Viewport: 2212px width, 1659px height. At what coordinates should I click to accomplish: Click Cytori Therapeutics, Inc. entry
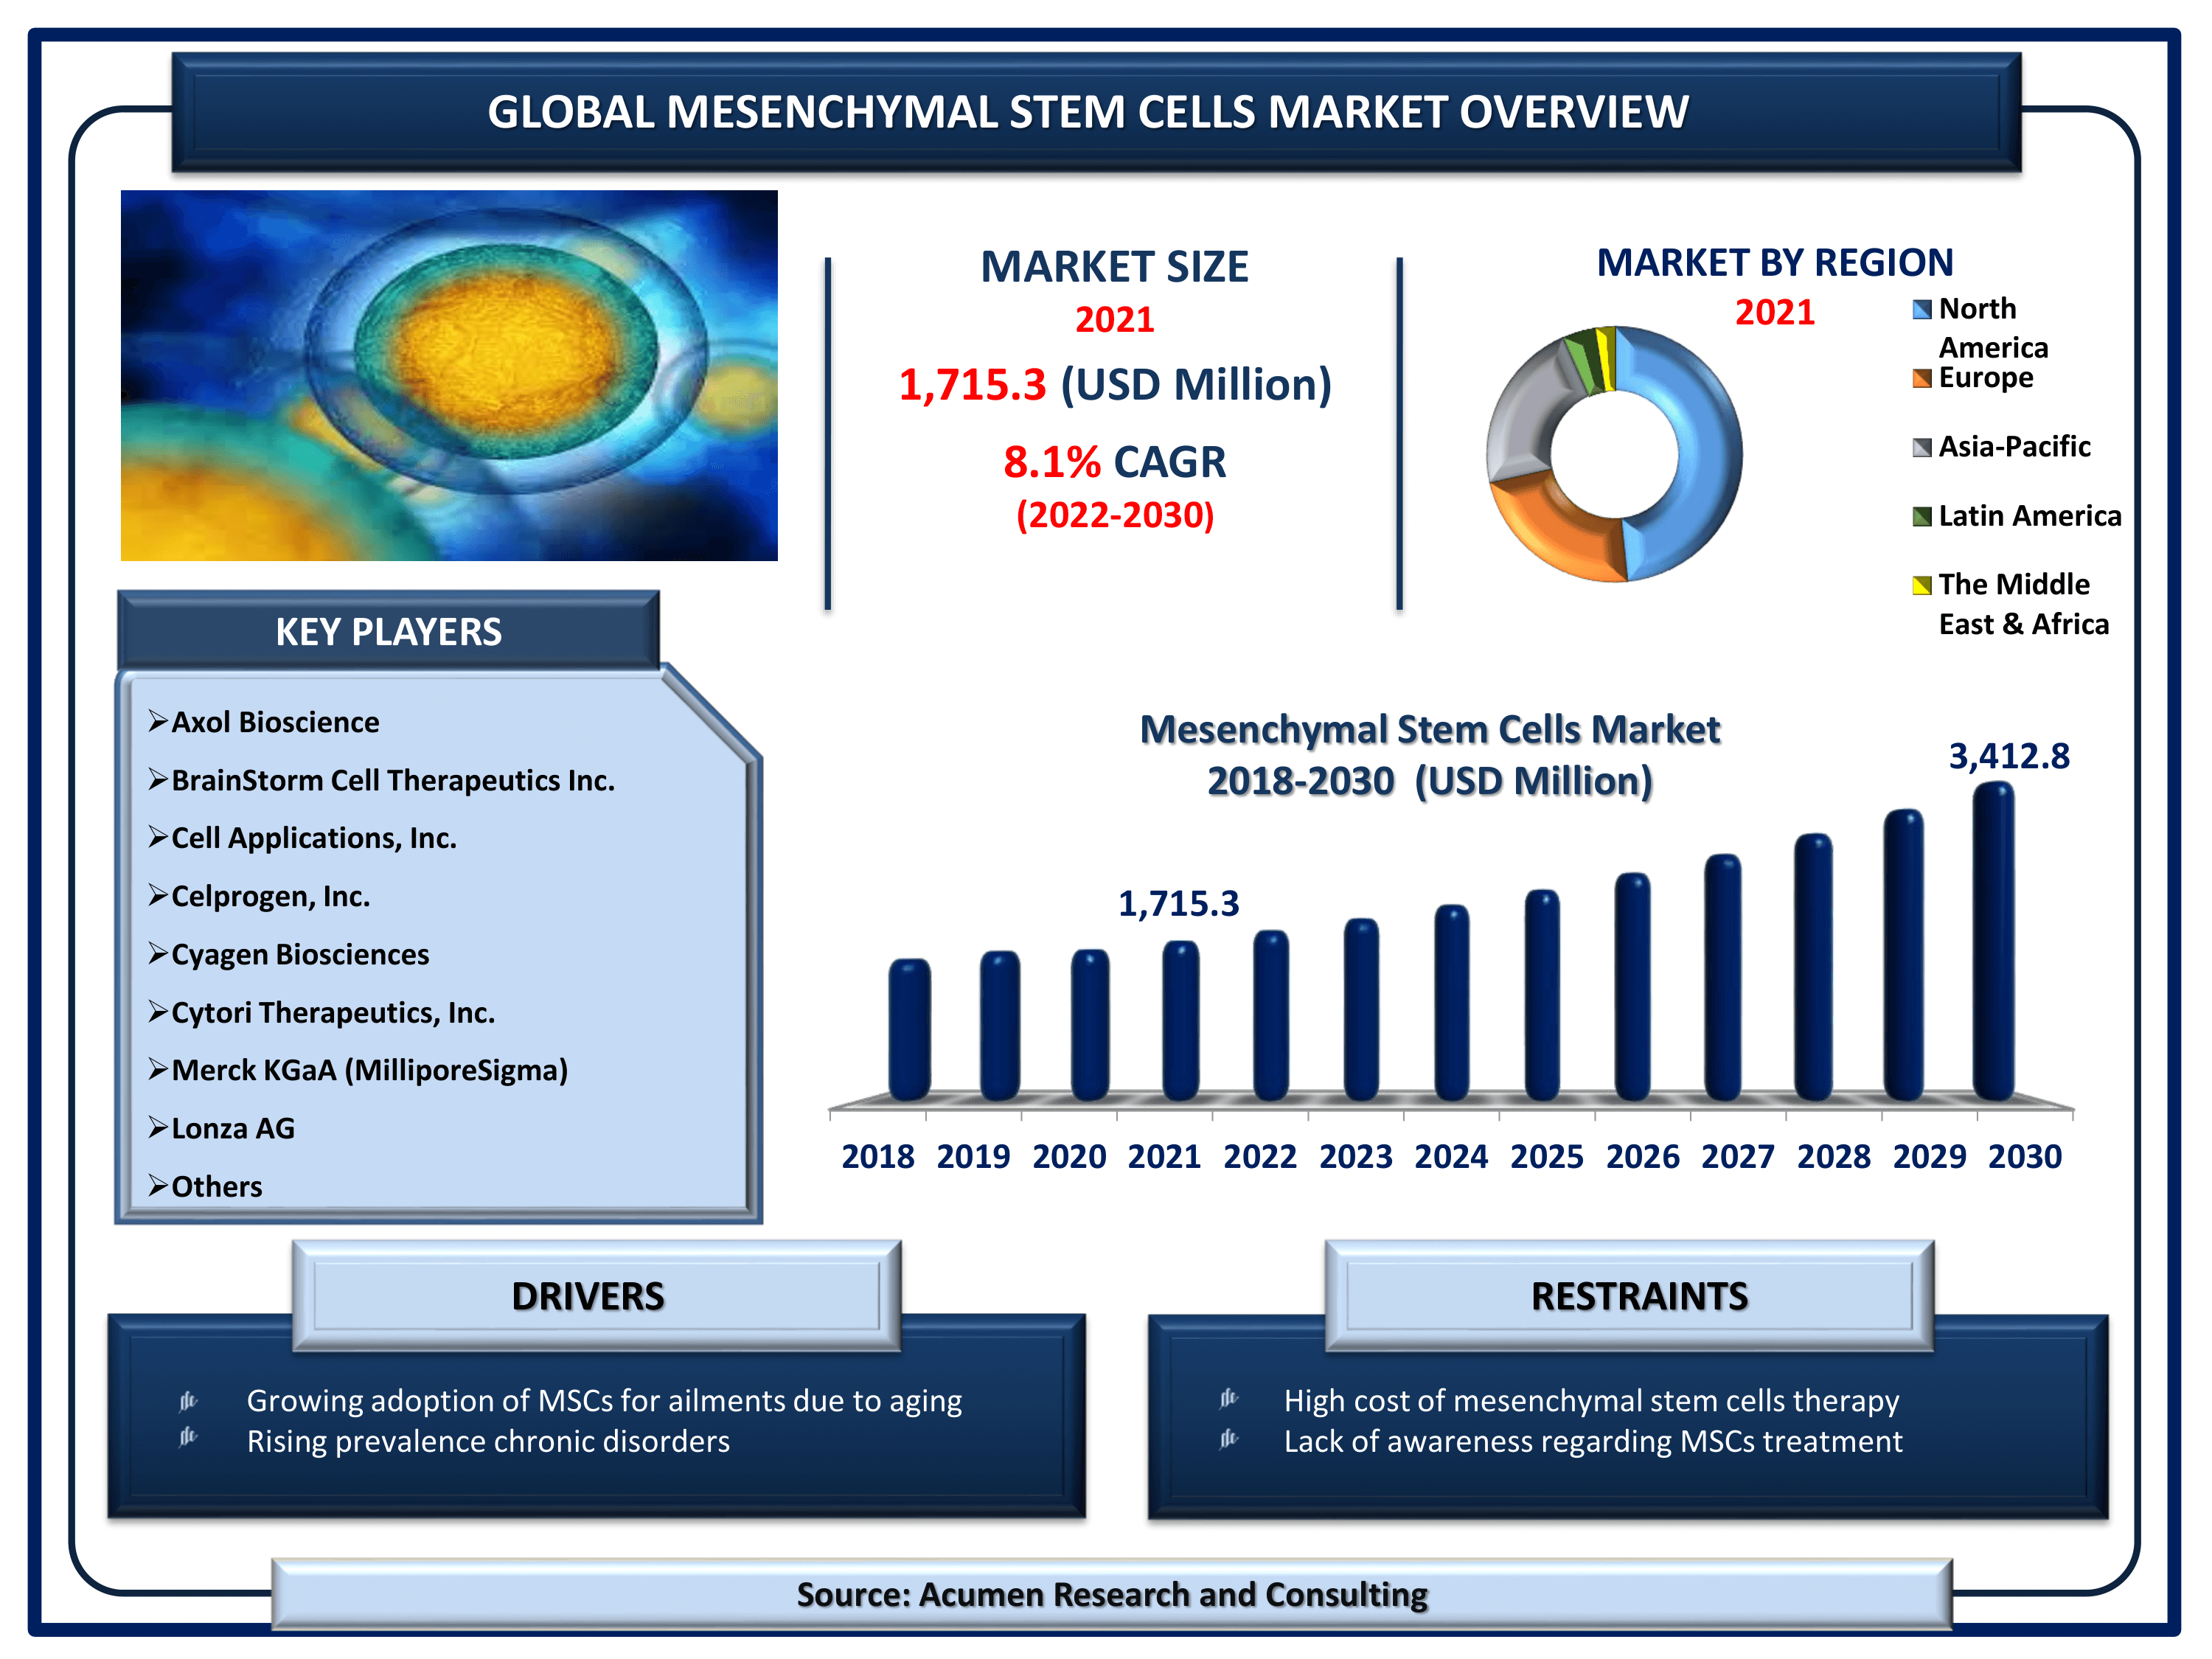pos(333,1012)
